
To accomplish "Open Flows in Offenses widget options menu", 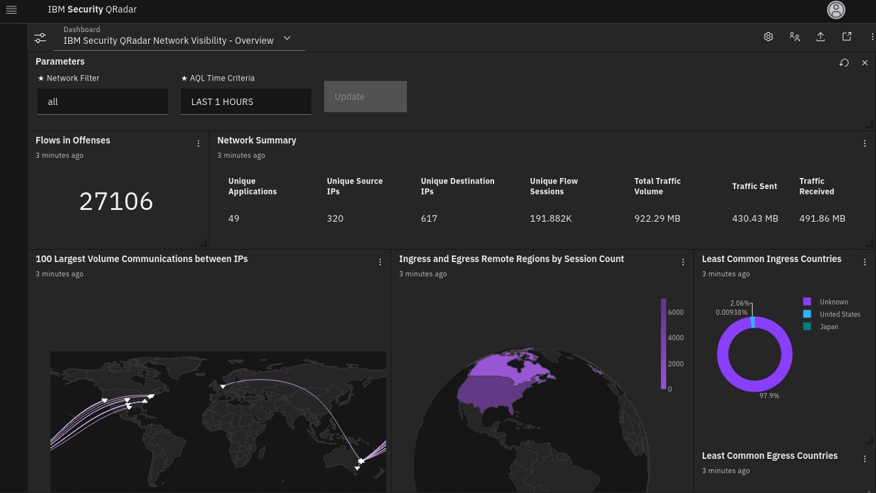I will pyautogui.click(x=198, y=144).
